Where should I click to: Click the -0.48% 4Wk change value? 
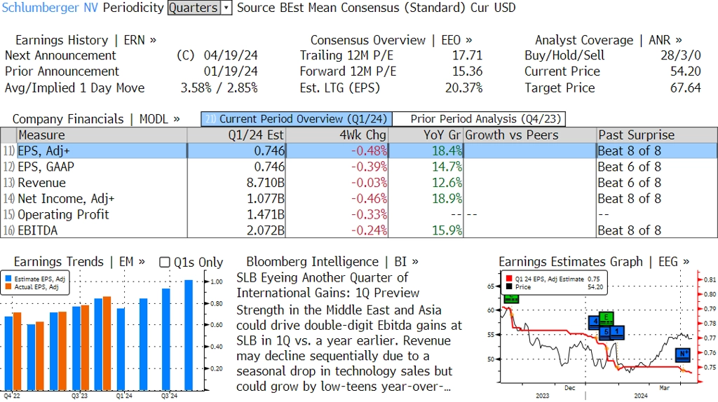tap(369, 151)
